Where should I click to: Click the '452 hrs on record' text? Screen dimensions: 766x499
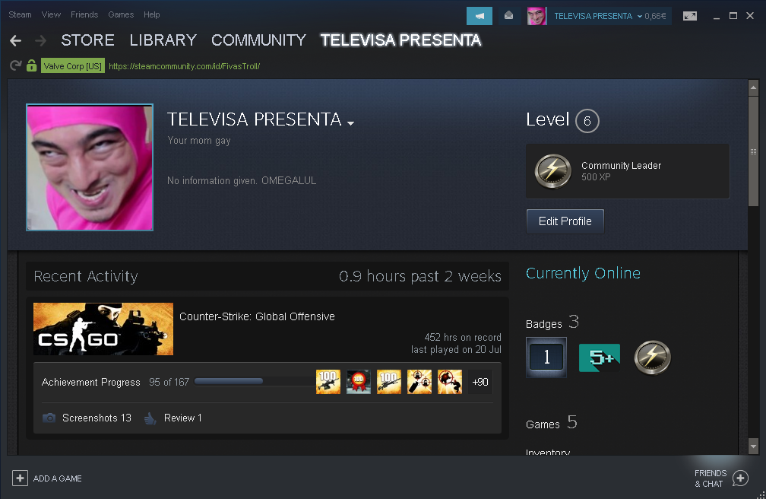pos(463,337)
